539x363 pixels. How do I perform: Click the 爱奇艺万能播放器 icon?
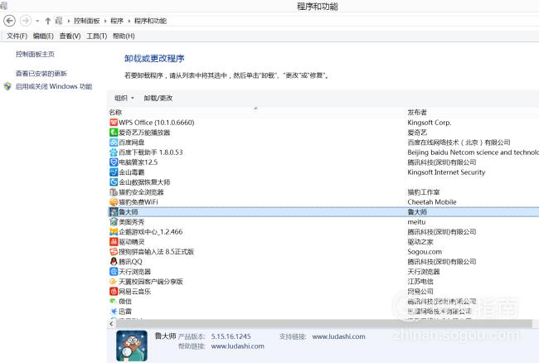click(x=114, y=133)
